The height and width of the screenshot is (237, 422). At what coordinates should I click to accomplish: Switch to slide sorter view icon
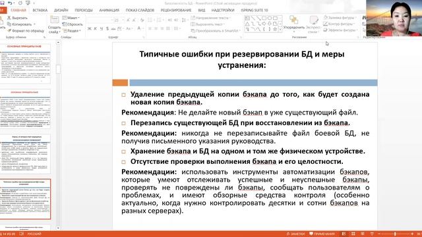(353, 234)
